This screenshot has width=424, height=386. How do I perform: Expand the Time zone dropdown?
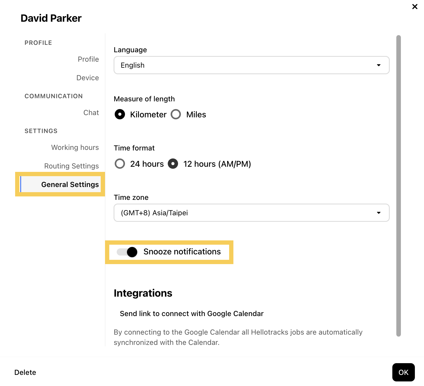pos(251,213)
